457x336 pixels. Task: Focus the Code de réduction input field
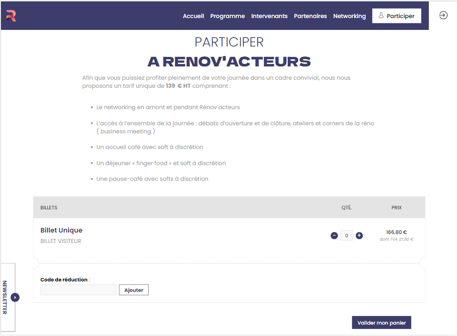[78, 290]
